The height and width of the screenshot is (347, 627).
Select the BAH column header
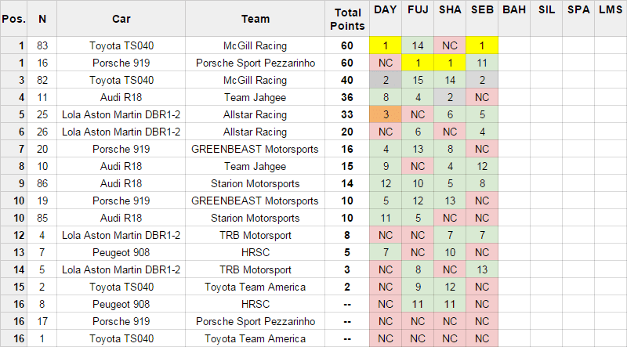pyautogui.click(x=514, y=19)
